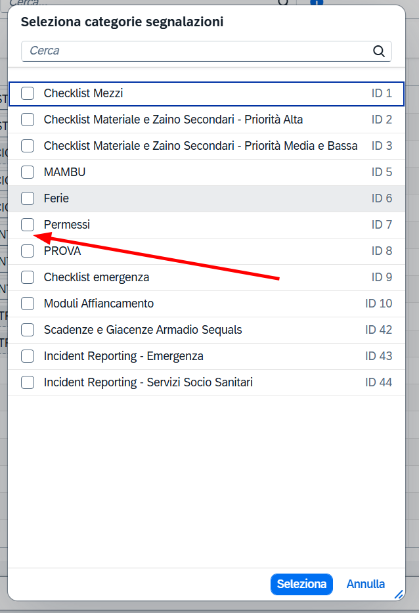Enable the Permessi checkbox
Screen dimensions: 419x613
[x=28, y=225]
